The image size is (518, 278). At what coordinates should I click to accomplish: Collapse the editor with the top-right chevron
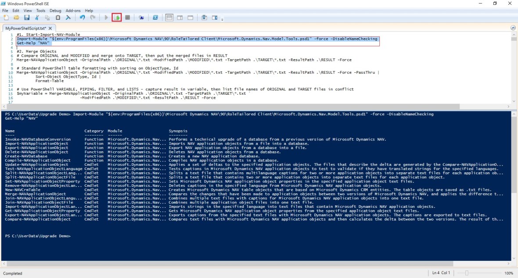pyautogui.click(x=513, y=27)
